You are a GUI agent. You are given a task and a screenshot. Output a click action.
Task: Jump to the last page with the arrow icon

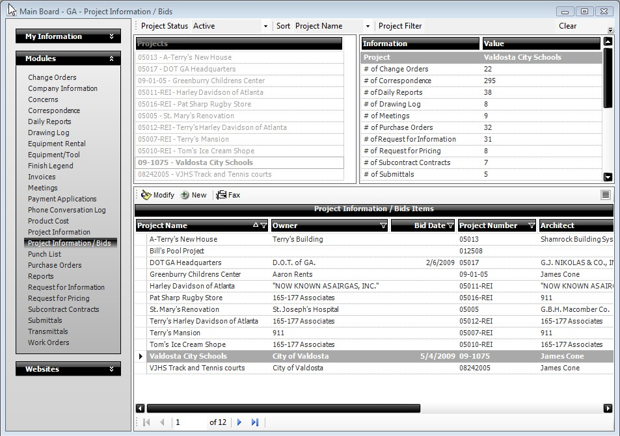[x=255, y=422]
